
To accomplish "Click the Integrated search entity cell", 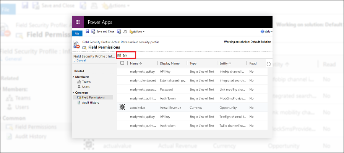I will [232, 81].
